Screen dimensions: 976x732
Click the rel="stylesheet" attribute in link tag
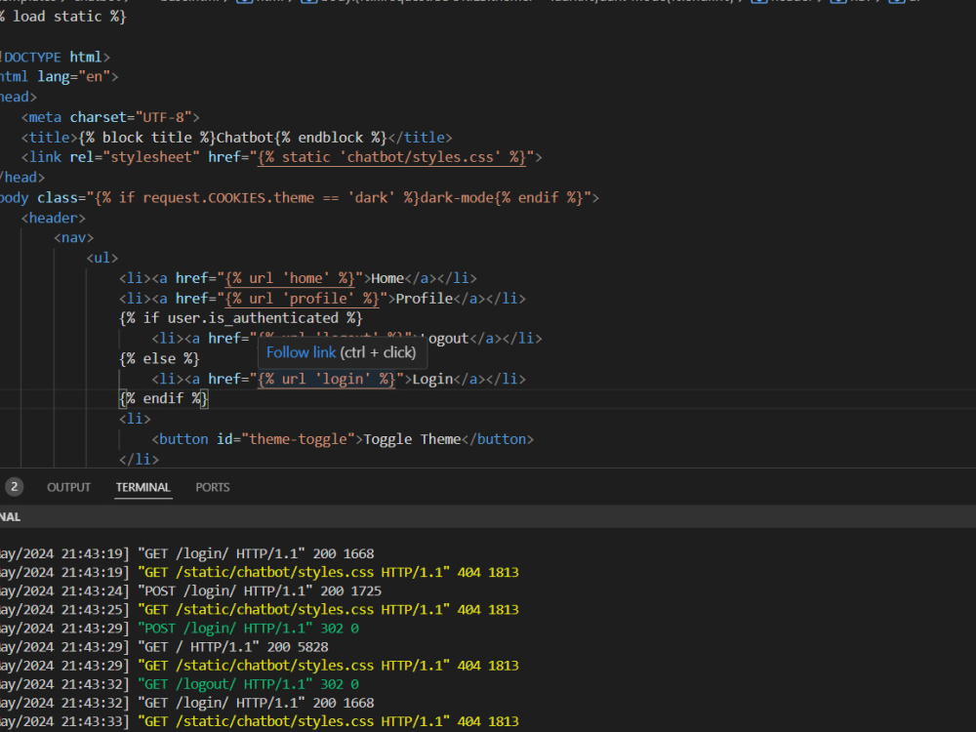(x=135, y=157)
